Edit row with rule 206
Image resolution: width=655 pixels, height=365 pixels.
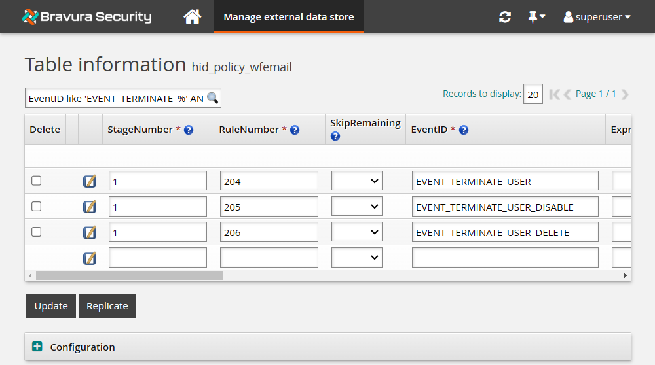coord(89,232)
